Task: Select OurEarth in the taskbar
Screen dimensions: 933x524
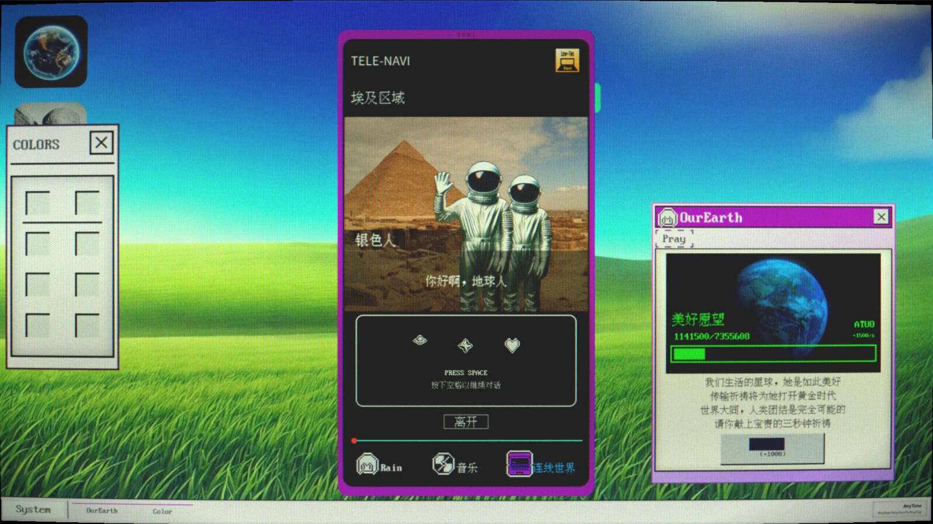Action: point(102,511)
